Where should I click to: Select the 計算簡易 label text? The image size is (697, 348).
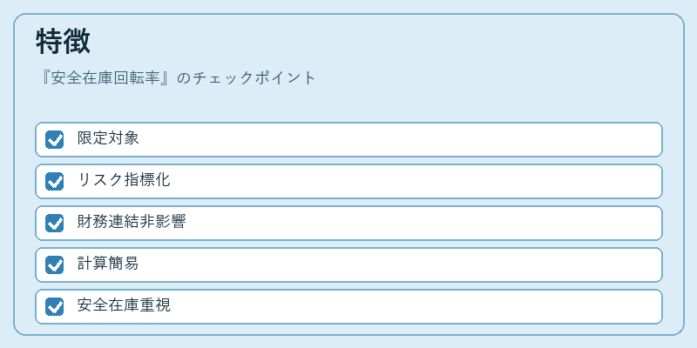coord(108,264)
